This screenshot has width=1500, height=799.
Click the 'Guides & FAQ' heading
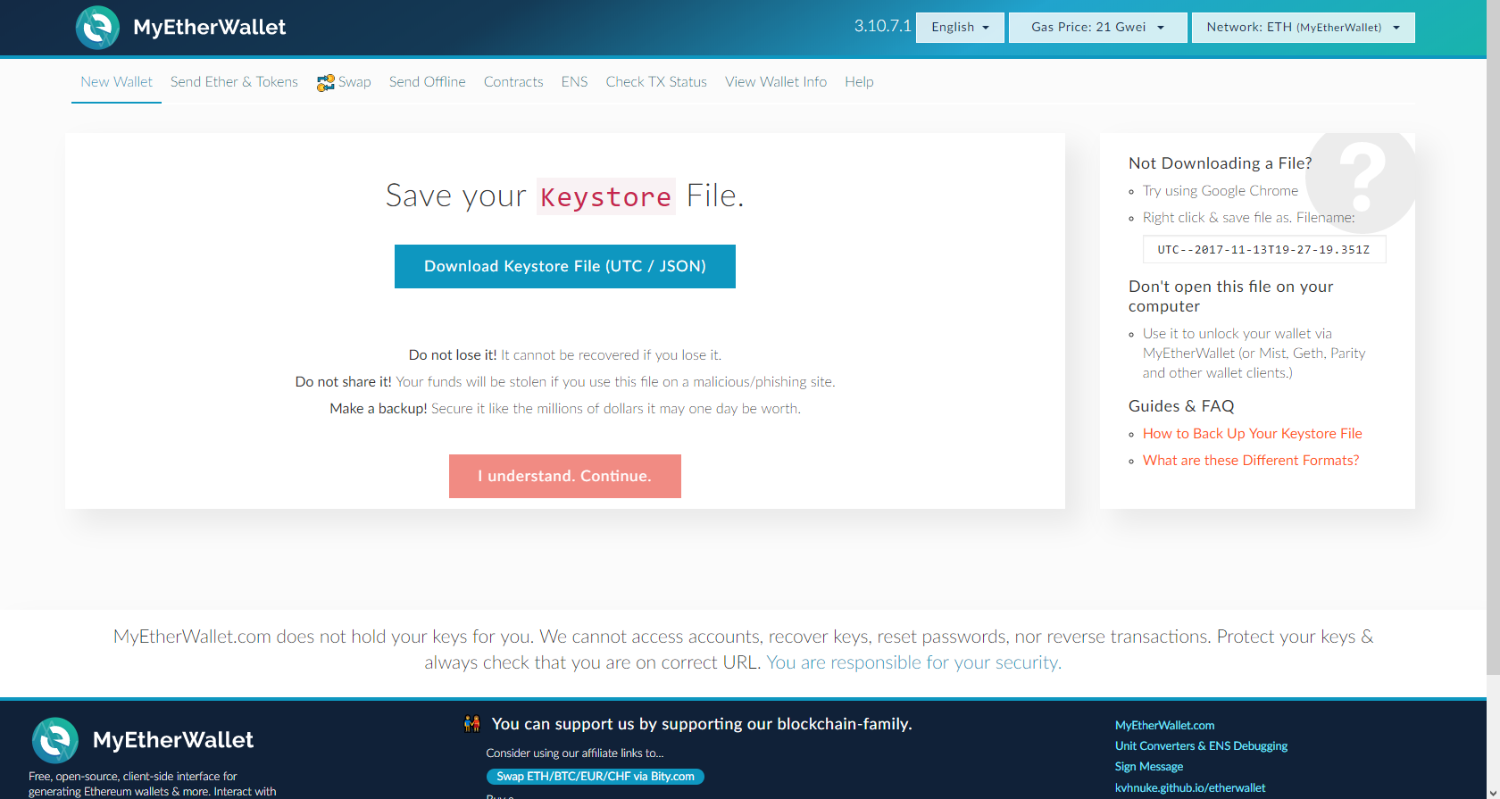[x=1181, y=406]
